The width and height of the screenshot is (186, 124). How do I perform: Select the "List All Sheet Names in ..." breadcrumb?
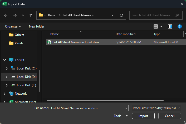(80, 15)
